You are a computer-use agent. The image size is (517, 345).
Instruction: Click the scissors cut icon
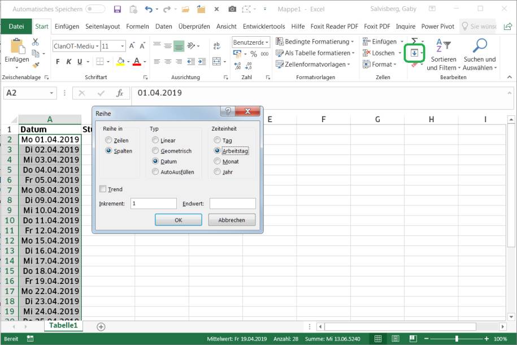click(36, 42)
